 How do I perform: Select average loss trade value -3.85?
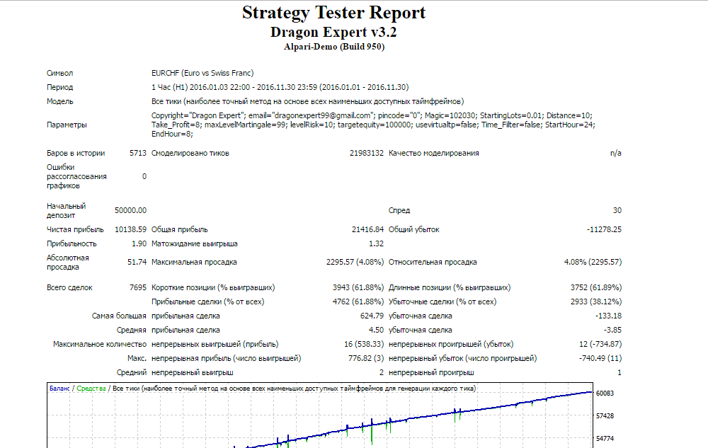point(612,331)
